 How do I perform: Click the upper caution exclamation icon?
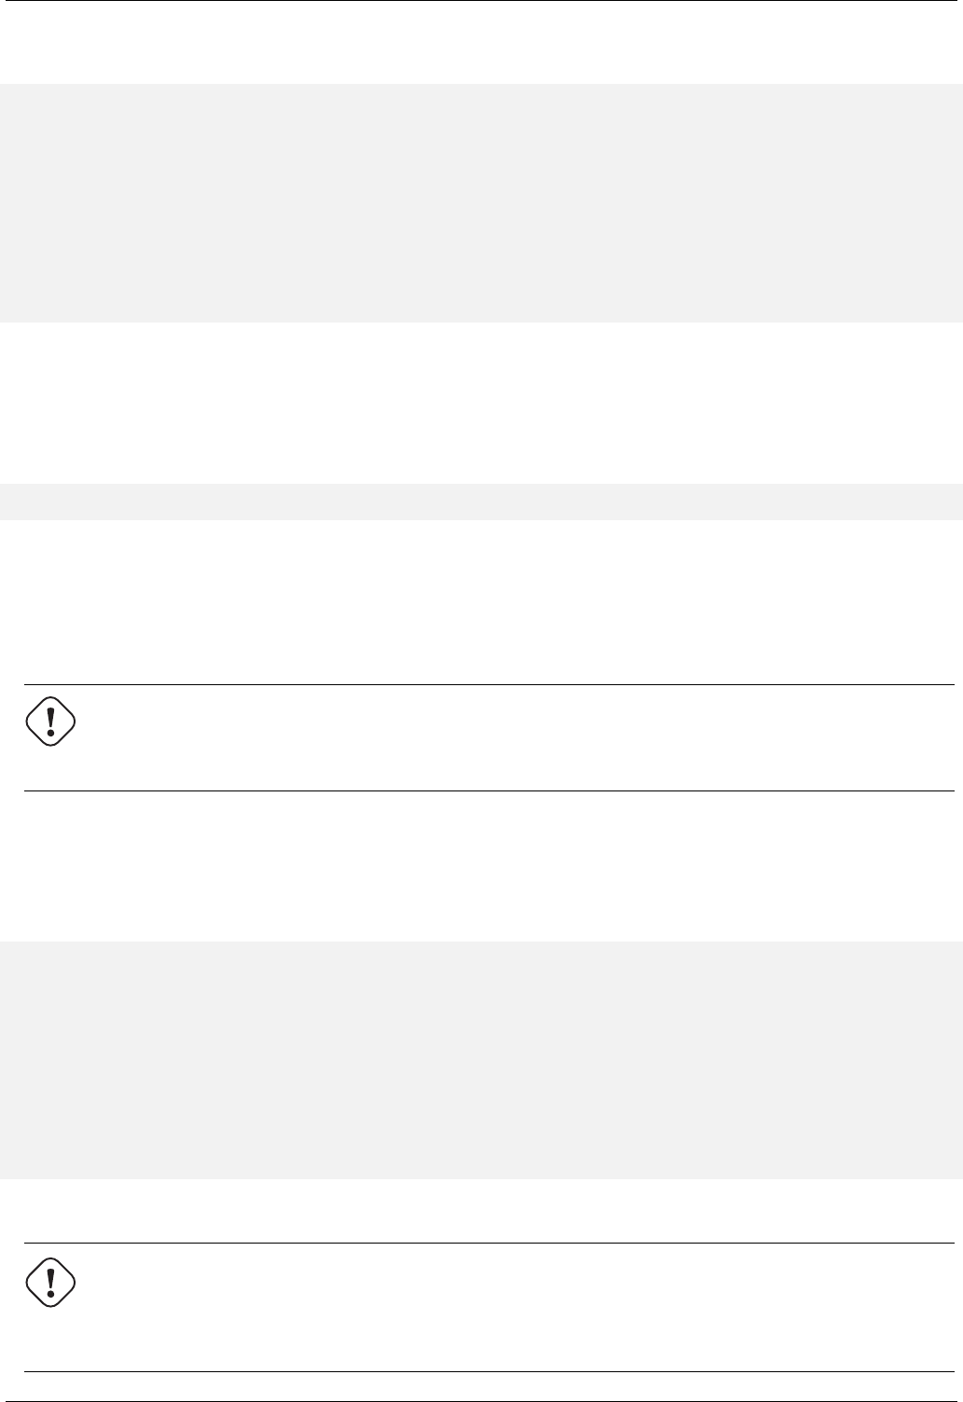tap(49, 722)
